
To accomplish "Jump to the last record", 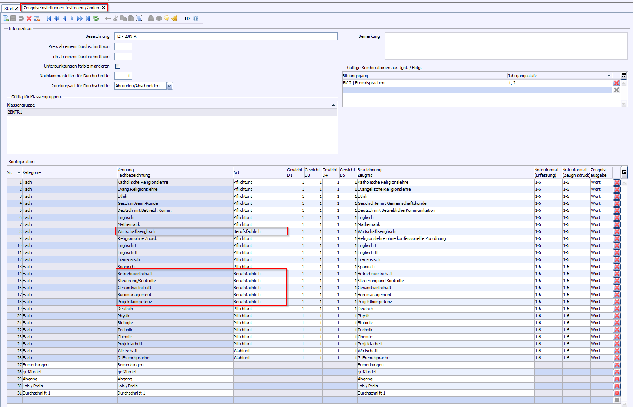I will [x=88, y=18].
